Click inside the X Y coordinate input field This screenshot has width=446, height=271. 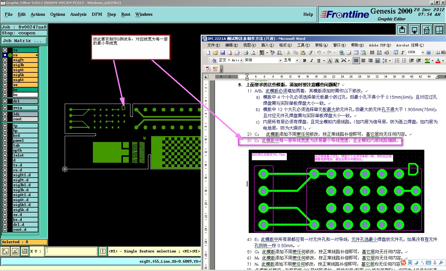[x=71, y=251]
